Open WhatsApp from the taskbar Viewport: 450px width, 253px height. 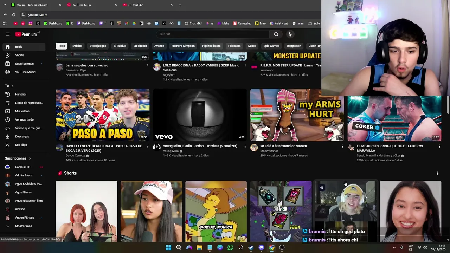pyautogui.click(x=230, y=247)
